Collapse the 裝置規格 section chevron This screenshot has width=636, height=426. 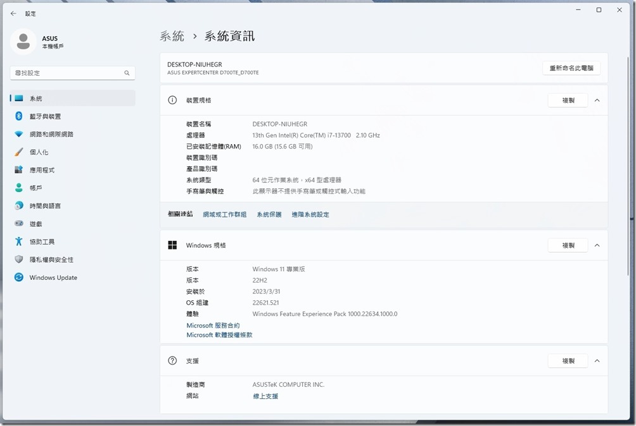[x=597, y=100]
